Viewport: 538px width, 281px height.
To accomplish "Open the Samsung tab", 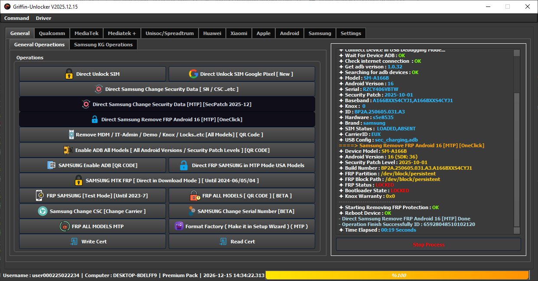I will click(x=320, y=33).
